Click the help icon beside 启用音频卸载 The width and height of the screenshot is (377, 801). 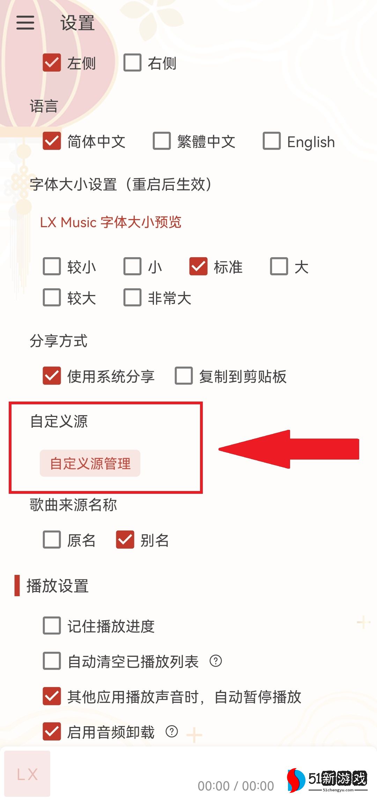[172, 731]
